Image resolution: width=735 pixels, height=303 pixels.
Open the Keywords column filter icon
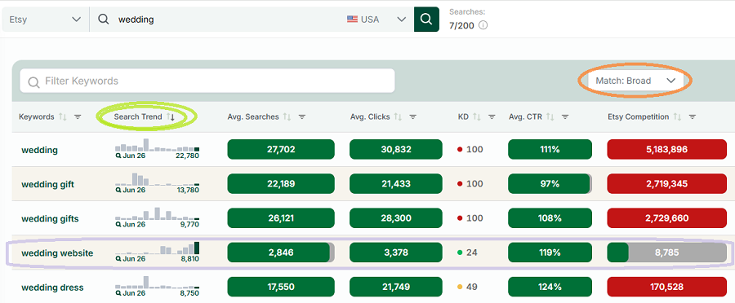(x=78, y=117)
